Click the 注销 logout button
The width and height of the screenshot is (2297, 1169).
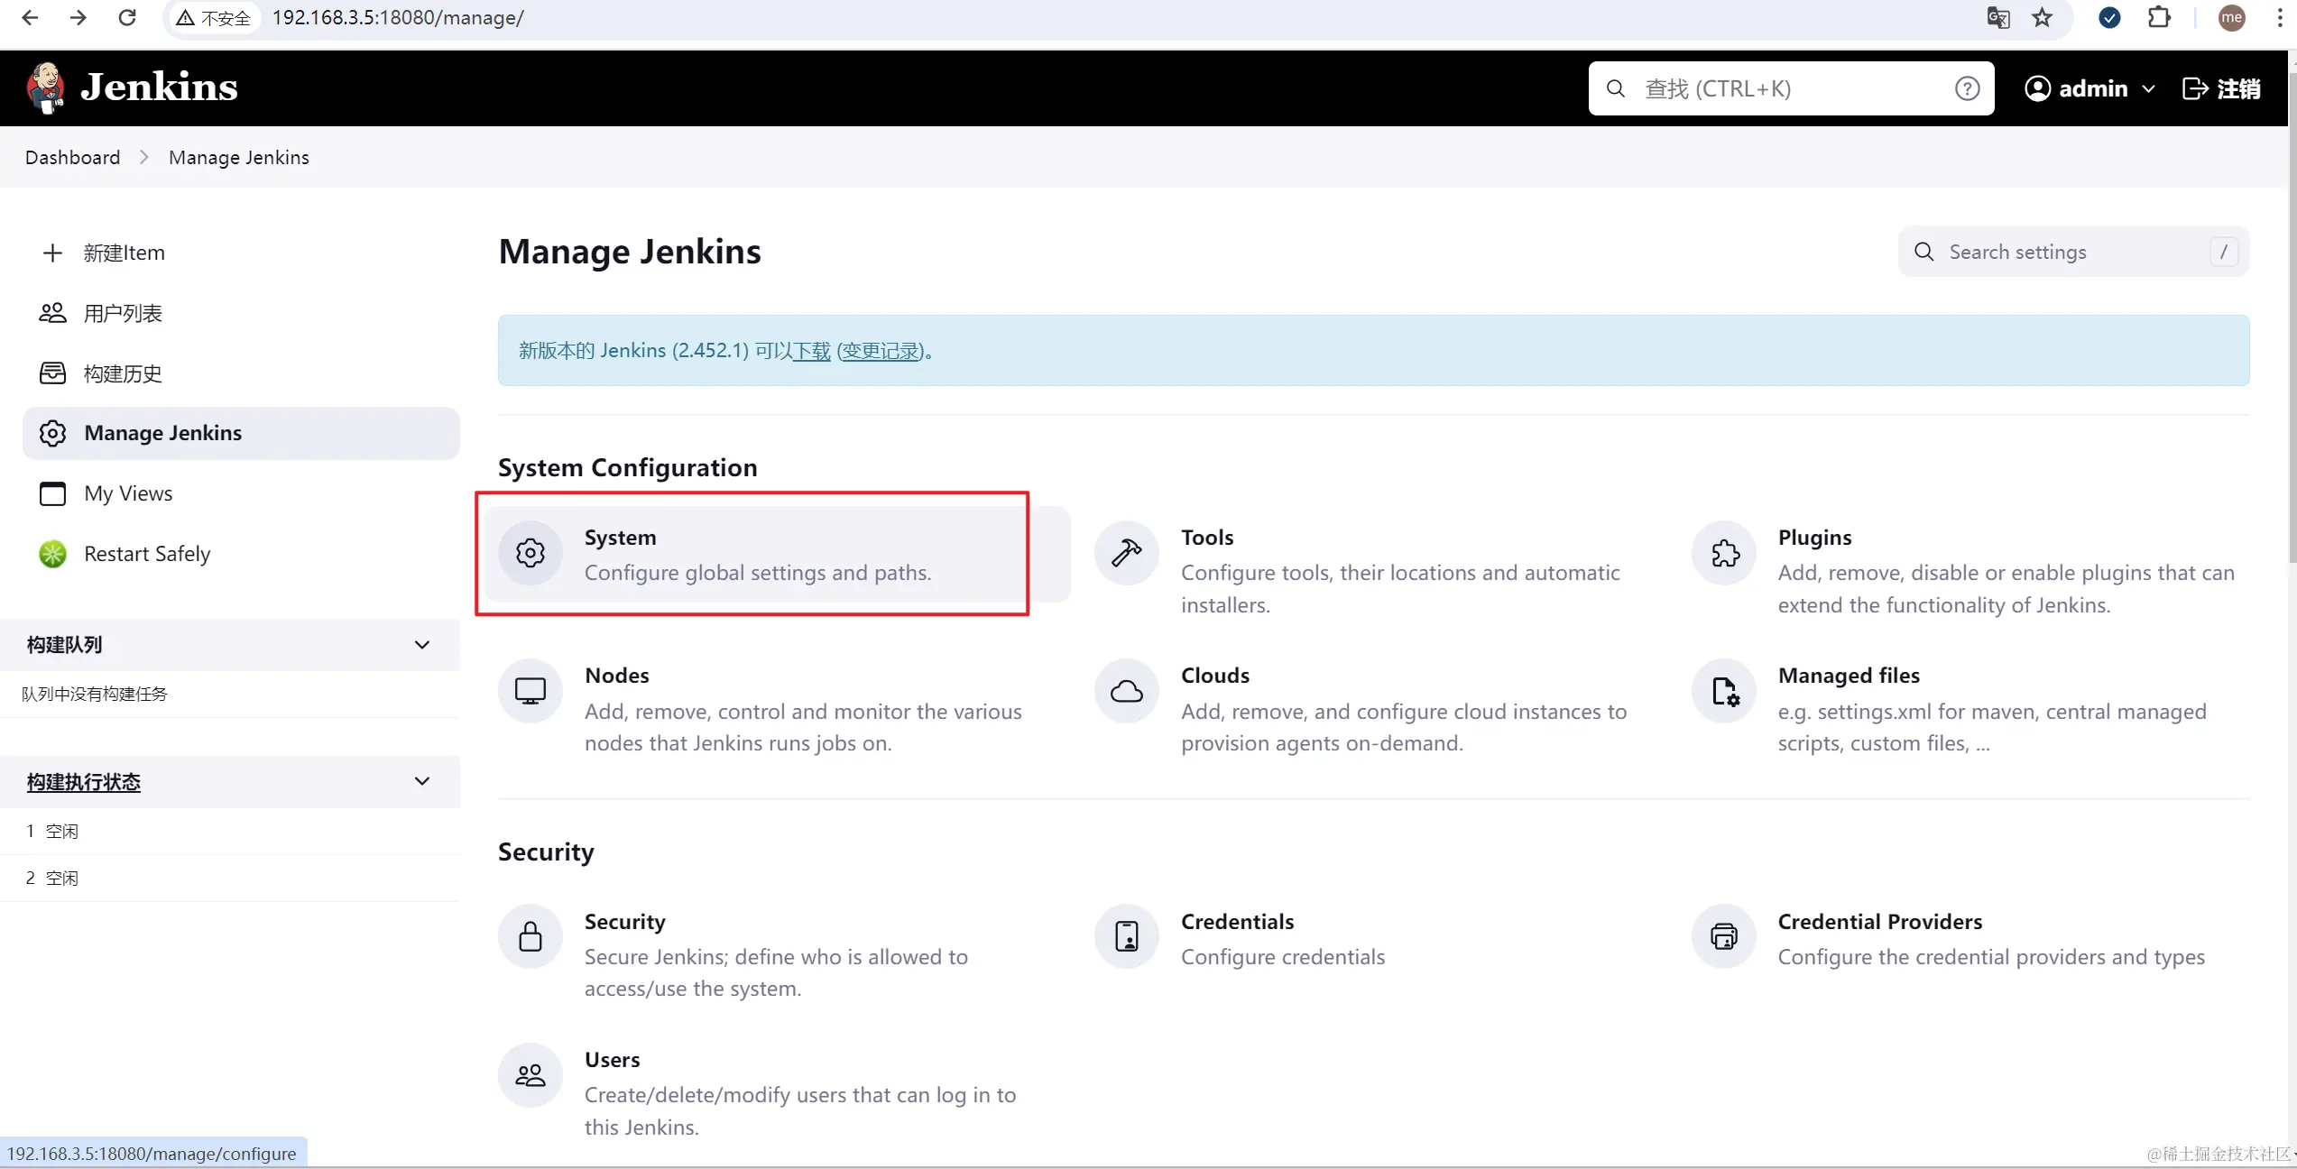(2221, 88)
